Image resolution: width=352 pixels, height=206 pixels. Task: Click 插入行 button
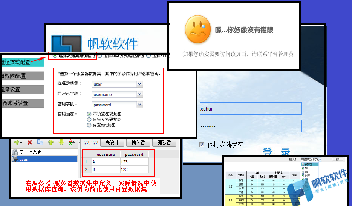point(138,142)
